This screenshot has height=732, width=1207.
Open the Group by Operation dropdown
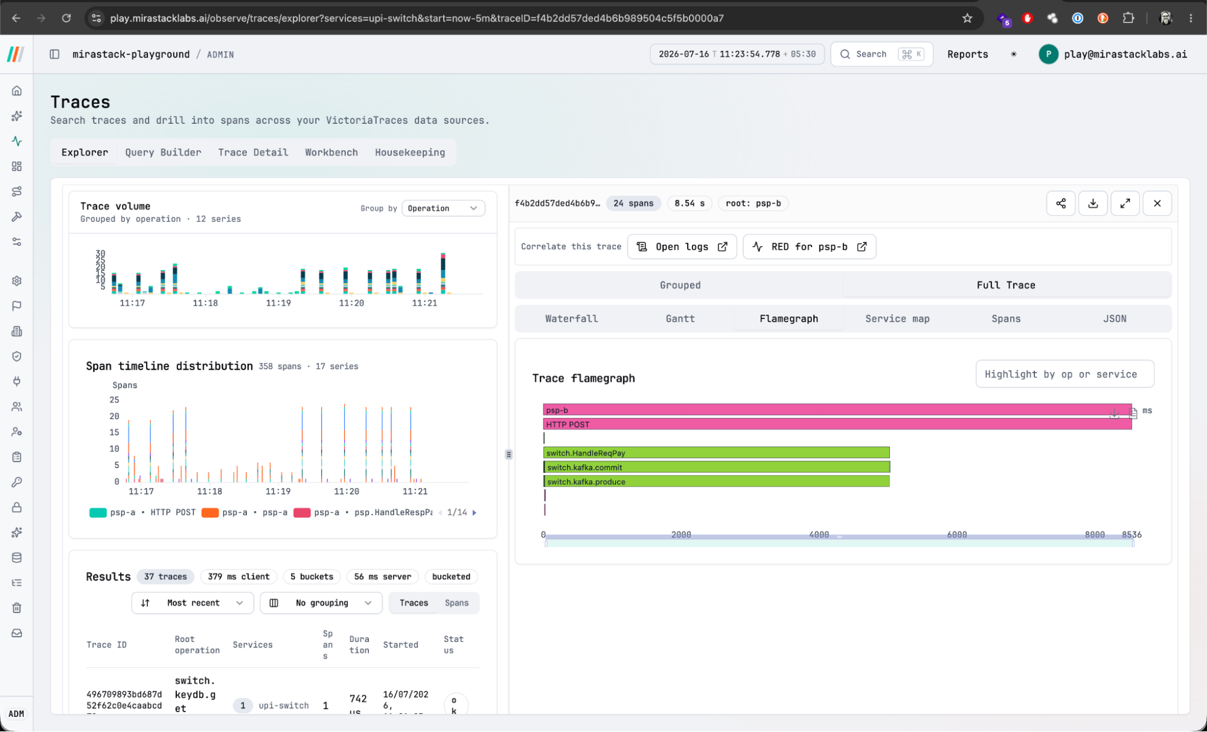point(443,208)
